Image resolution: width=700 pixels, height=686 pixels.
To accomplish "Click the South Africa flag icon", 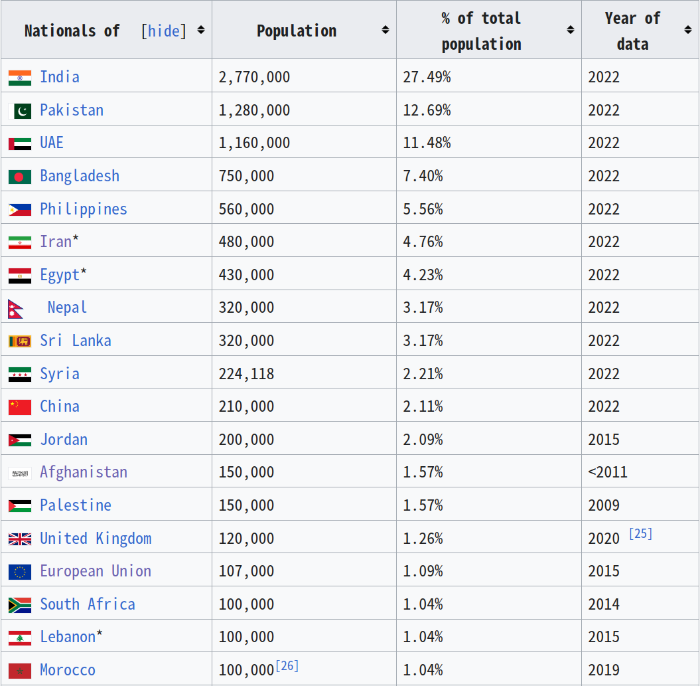I will (x=20, y=605).
